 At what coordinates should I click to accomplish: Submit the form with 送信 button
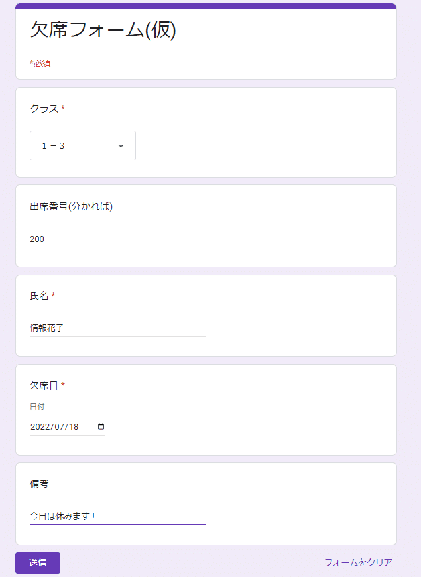38,562
